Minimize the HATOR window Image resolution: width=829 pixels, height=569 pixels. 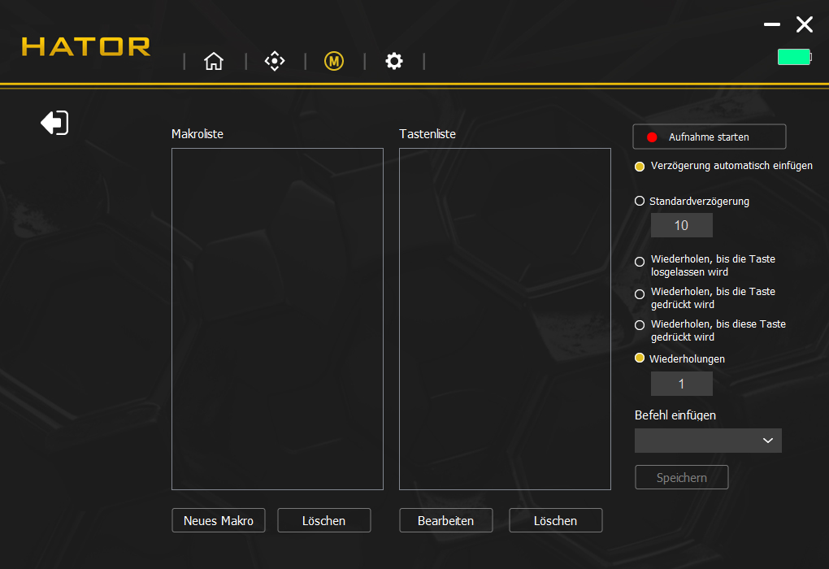(772, 24)
